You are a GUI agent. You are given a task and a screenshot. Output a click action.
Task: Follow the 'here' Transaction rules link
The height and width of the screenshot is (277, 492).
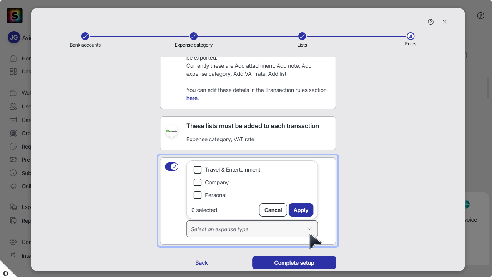[x=192, y=98]
